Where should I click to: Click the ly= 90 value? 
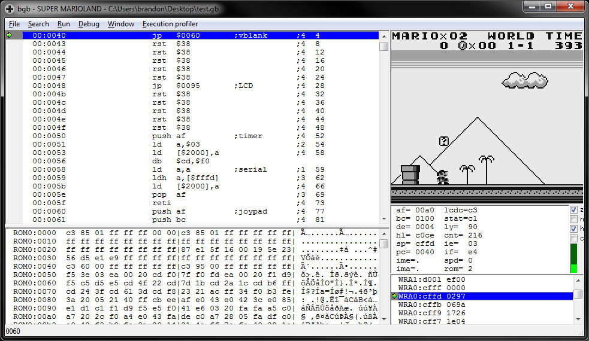461,227
